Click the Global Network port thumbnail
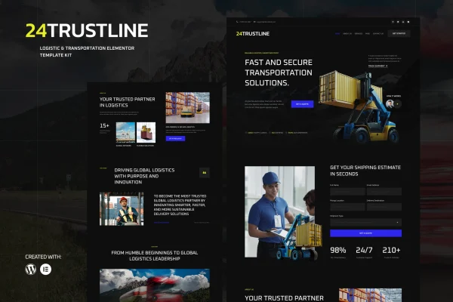This screenshot has height=302, width=453. pyautogui.click(x=125, y=132)
